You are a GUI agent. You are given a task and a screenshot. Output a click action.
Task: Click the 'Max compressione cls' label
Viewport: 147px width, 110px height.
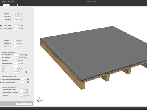coord(7,55)
